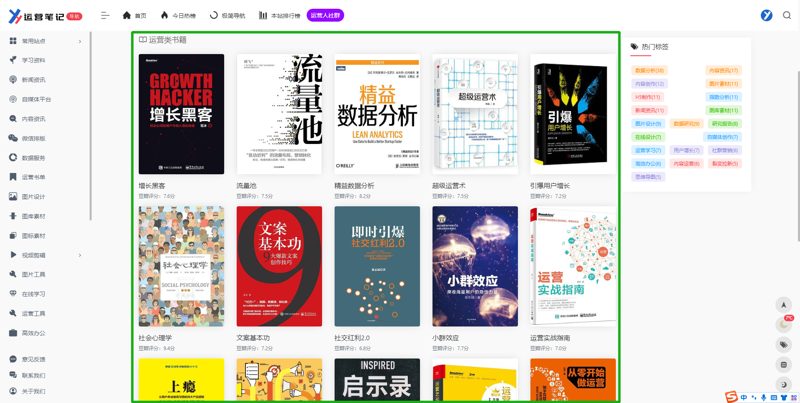Image resolution: width=800 pixels, height=403 pixels.
Task: Click the 数据服务 sidebar icon
Action: pyautogui.click(x=13, y=158)
